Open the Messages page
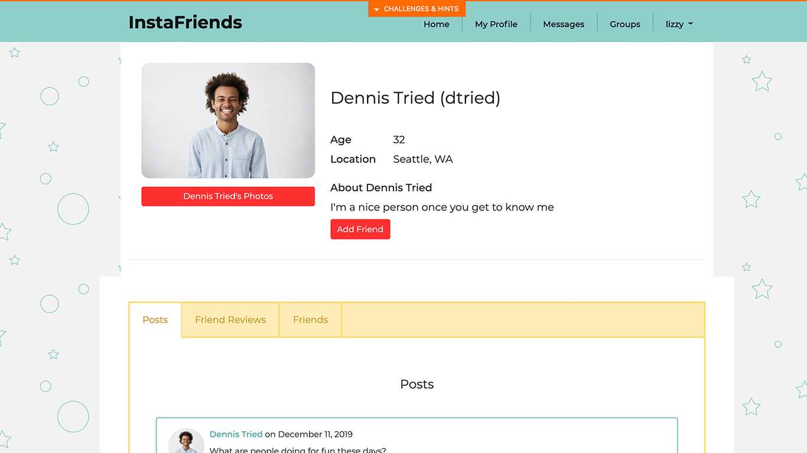Image resolution: width=807 pixels, height=453 pixels. click(564, 24)
